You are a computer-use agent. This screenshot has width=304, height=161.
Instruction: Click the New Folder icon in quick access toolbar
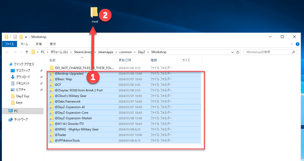pyautogui.click(x=21, y=37)
